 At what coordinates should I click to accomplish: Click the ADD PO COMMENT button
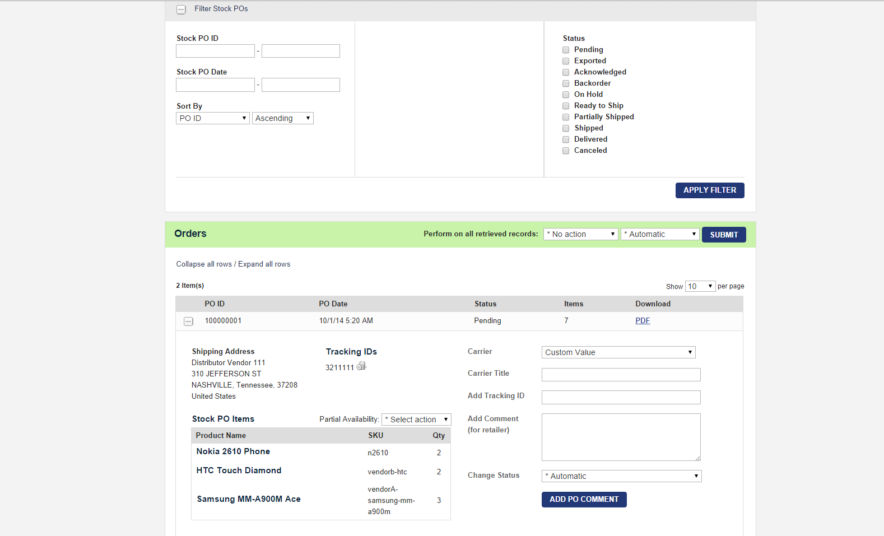584,500
